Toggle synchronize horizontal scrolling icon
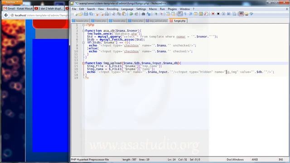This screenshot has height=163, width=290. point(173,14)
